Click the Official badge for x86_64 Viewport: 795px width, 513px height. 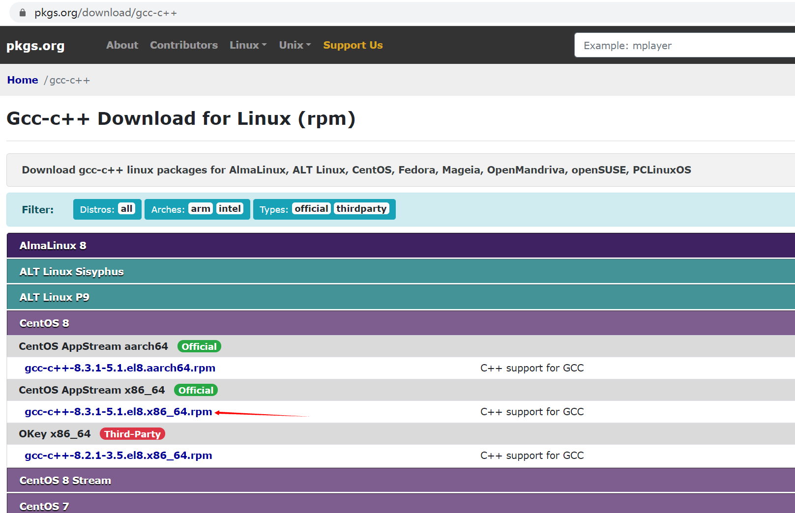[196, 390]
